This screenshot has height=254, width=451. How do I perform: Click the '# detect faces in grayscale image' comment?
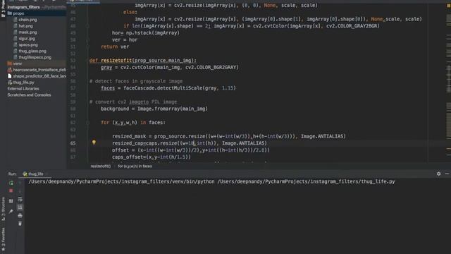point(136,81)
